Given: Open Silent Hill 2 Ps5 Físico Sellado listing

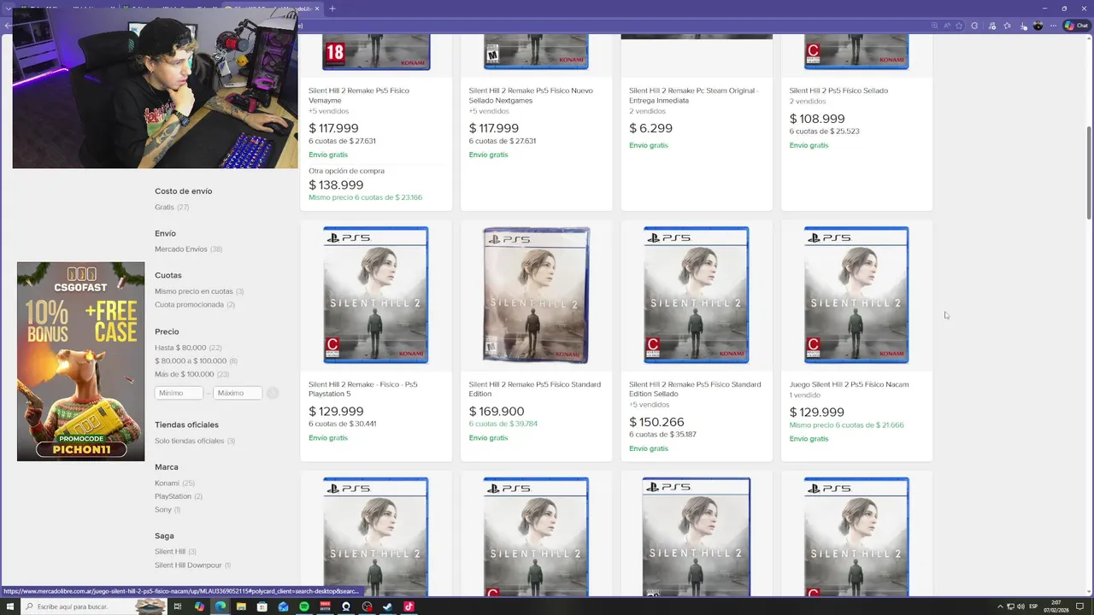Looking at the screenshot, I should (838, 91).
